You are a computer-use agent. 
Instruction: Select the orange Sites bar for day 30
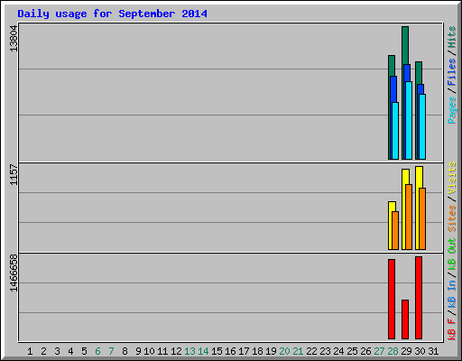422,218
